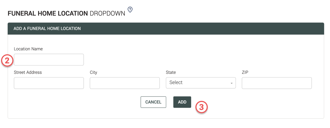Click the word 'DROPDOWN' in the page title

pyautogui.click(x=107, y=13)
